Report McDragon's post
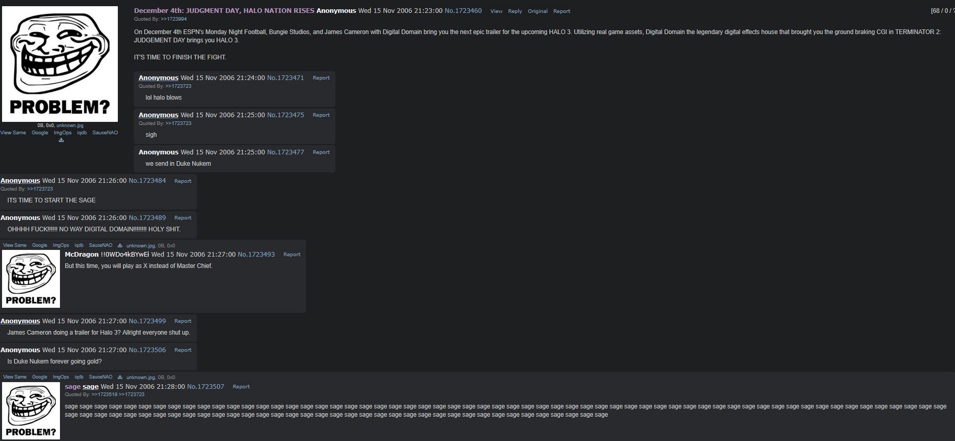Viewport: 955px width, 441px height. (291, 255)
